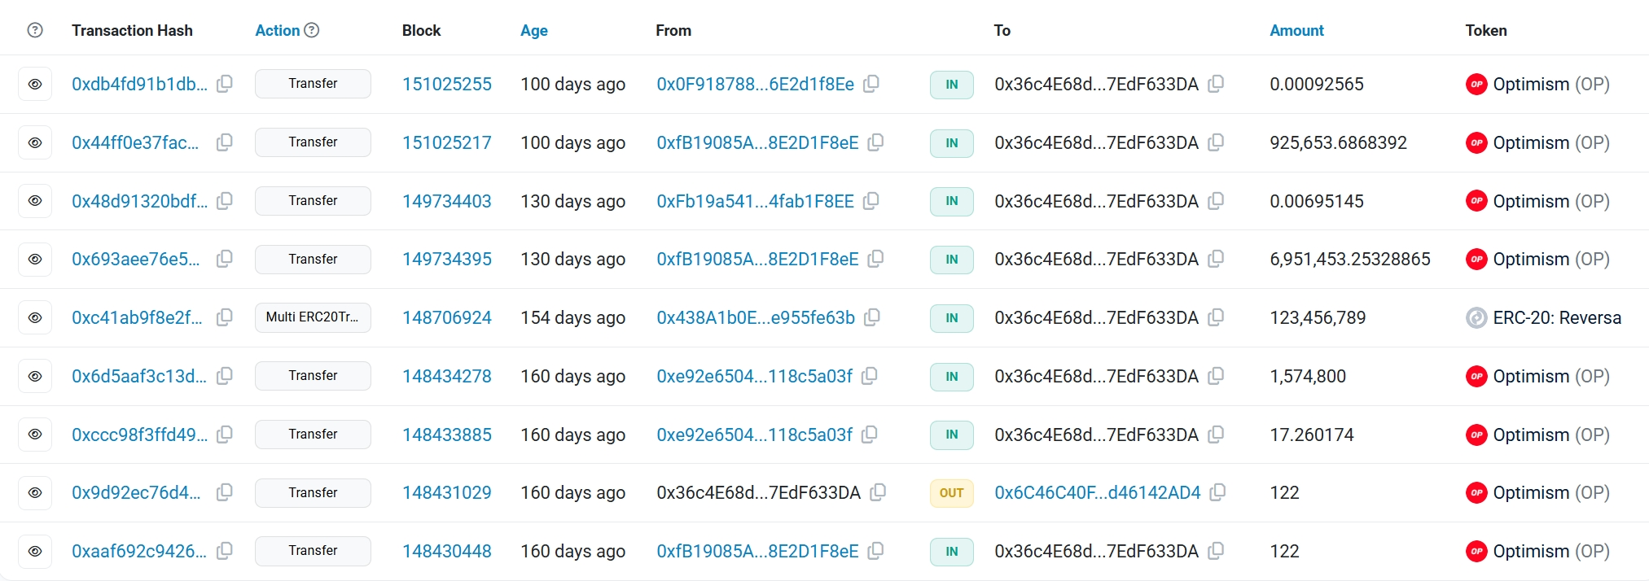
Task: Click Transfer action tag for block 148431029
Action: (313, 492)
